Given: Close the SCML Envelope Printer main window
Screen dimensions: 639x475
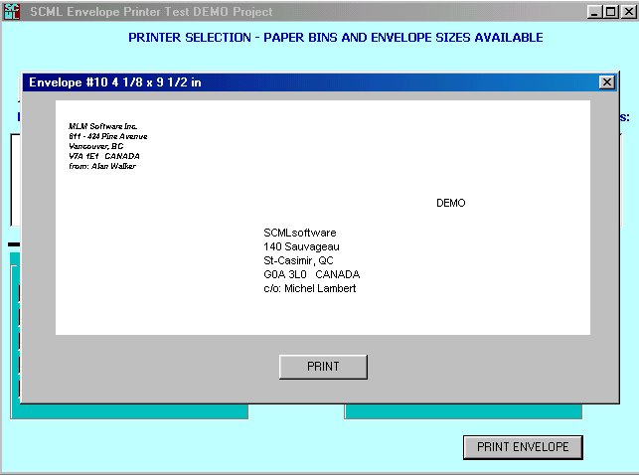Looking at the screenshot, I should pyautogui.click(x=629, y=12).
